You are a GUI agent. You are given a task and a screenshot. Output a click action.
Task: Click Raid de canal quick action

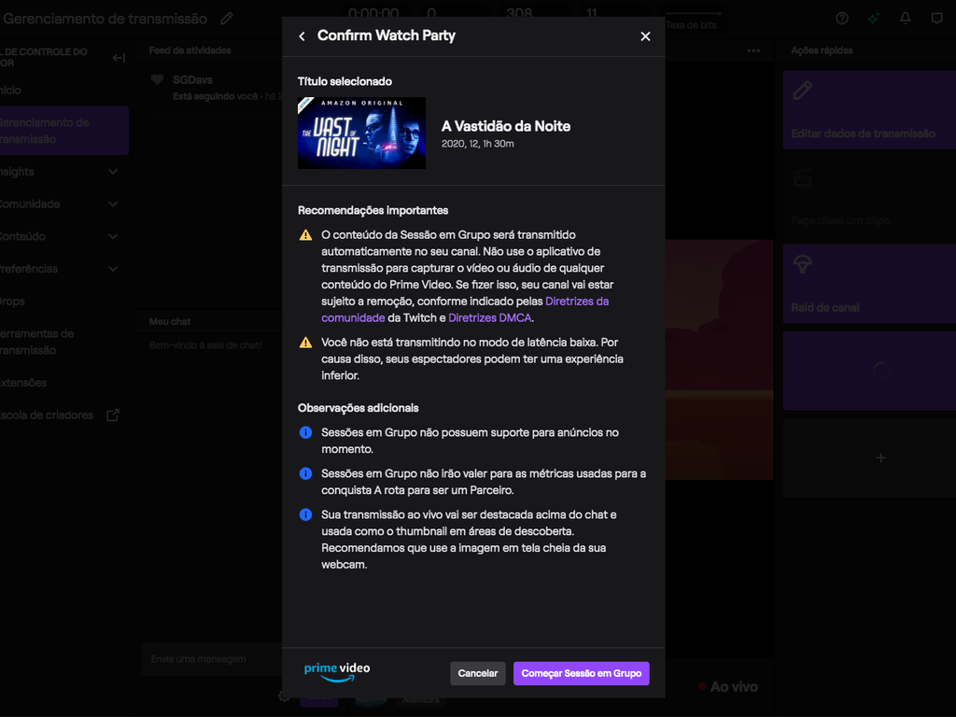point(869,284)
